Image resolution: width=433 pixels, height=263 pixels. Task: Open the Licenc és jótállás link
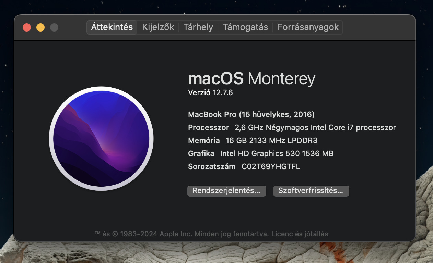click(x=300, y=234)
